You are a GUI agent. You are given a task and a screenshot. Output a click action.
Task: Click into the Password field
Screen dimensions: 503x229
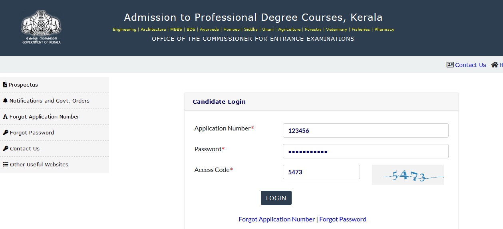[x=366, y=151]
